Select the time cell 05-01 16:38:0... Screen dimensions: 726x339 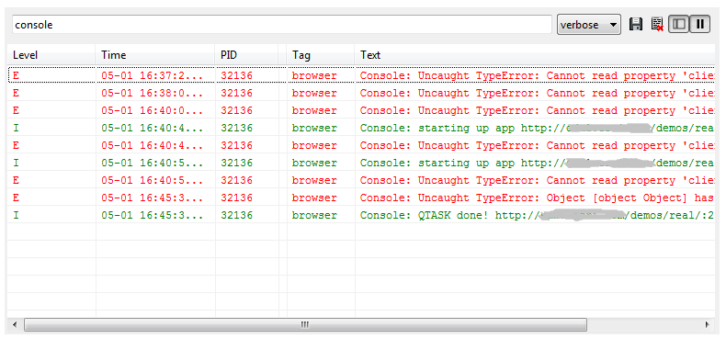click(153, 93)
